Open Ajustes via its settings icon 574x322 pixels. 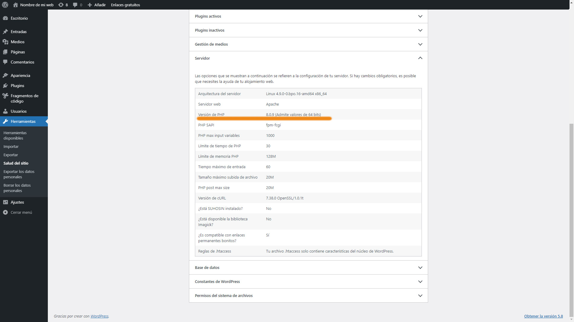click(x=6, y=202)
